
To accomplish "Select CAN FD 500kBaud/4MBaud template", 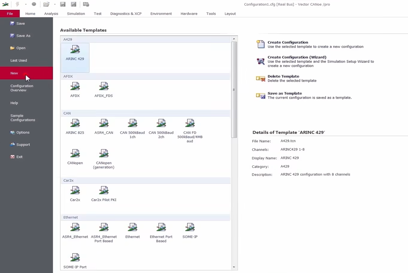I will pos(190,131).
